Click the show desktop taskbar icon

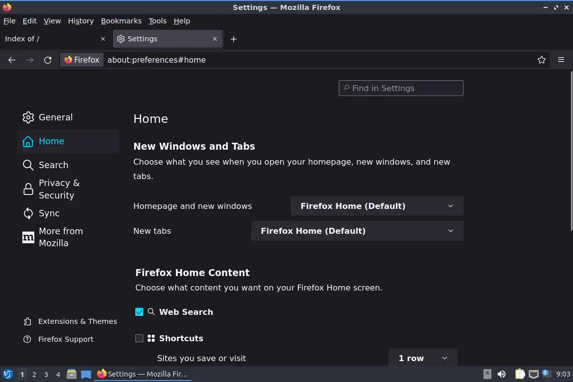[x=86, y=375]
